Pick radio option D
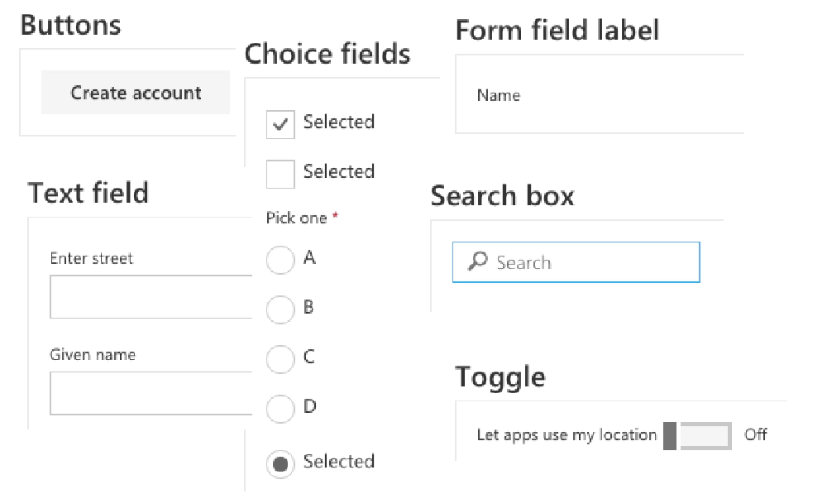Screen dimensions: 827x494 click(x=280, y=409)
